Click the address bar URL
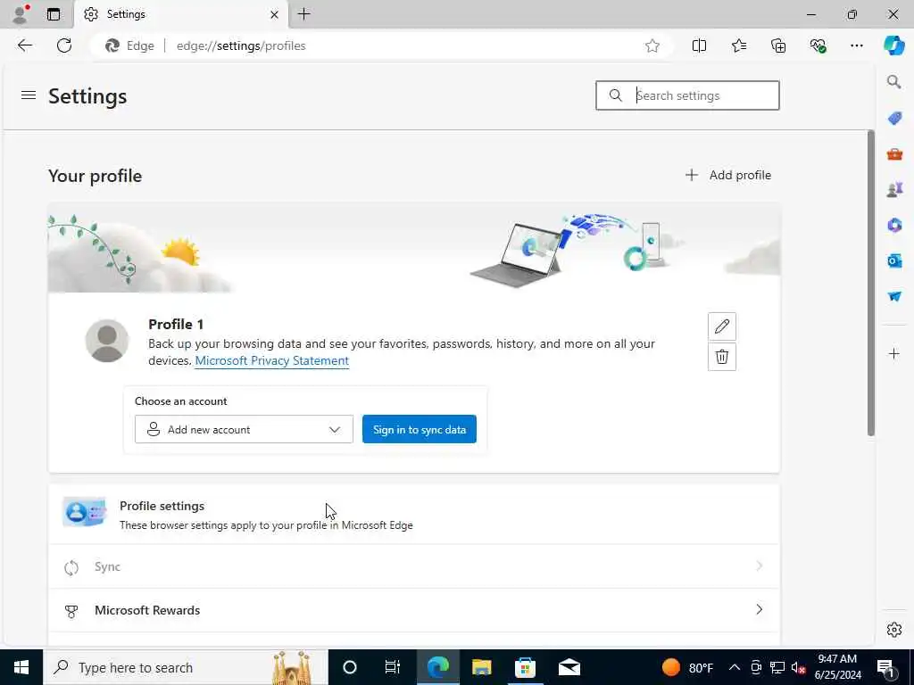The image size is (914, 685). click(x=241, y=45)
